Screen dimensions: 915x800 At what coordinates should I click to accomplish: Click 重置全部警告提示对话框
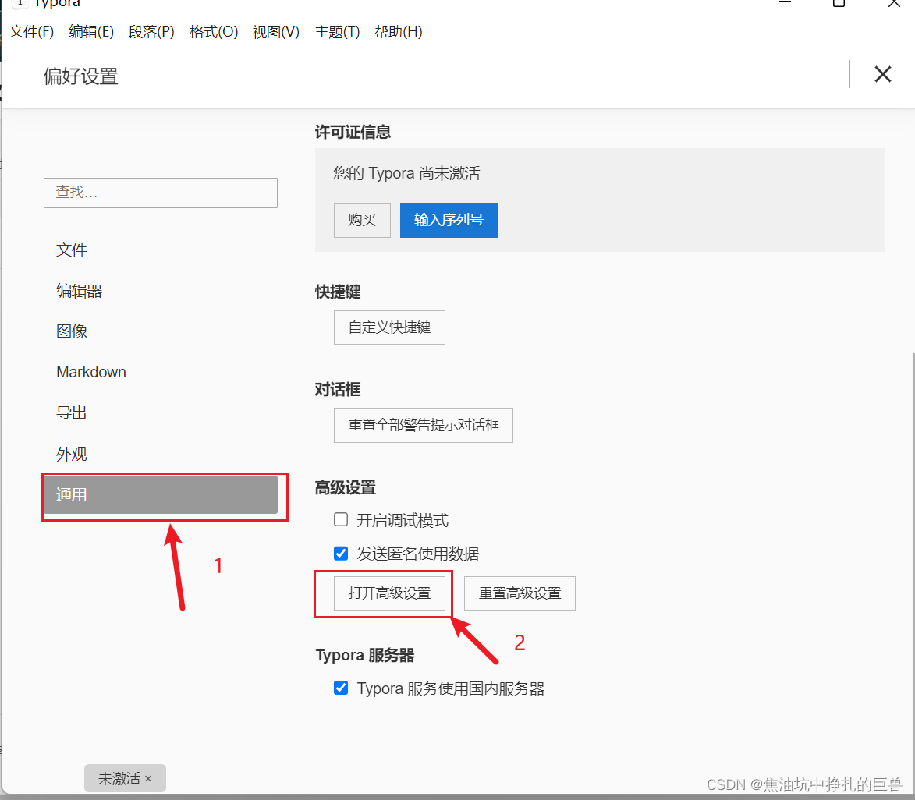pyautogui.click(x=423, y=425)
